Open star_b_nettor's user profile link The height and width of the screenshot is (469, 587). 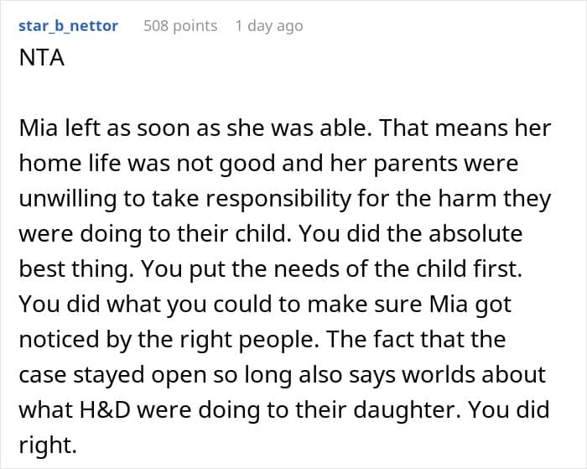coord(68,26)
